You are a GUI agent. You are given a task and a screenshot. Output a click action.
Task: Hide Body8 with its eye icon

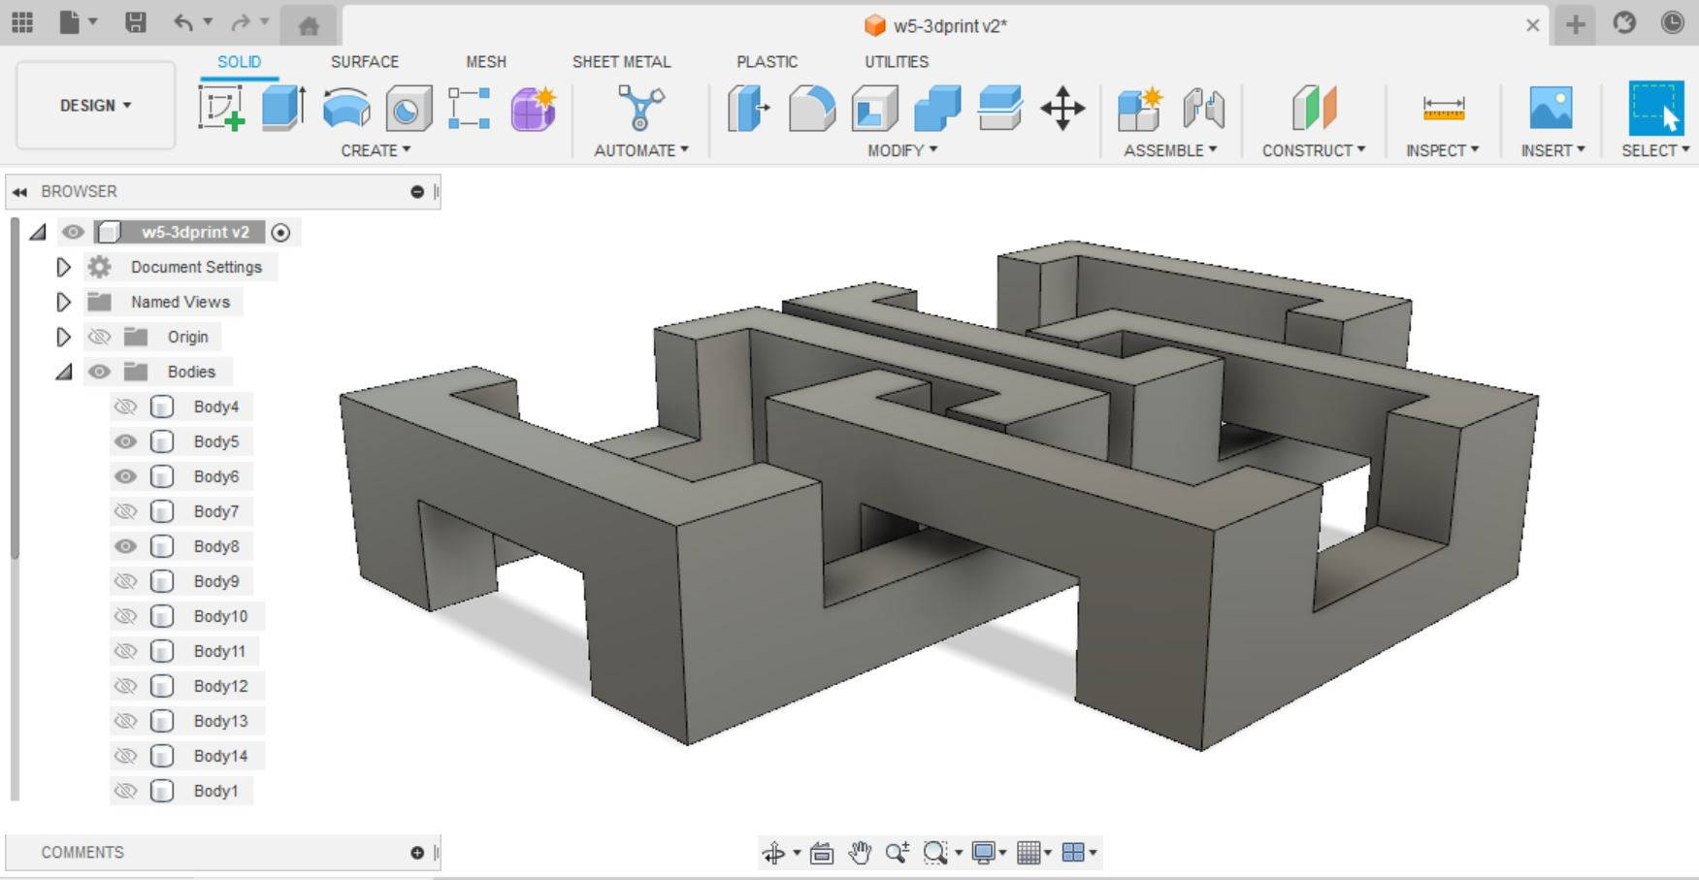tap(125, 546)
